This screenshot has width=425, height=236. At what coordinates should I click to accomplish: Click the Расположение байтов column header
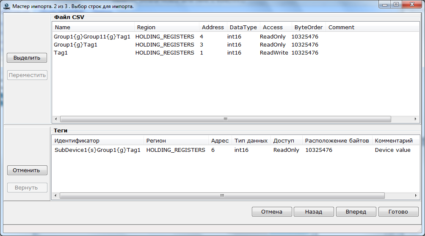coord(337,140)
